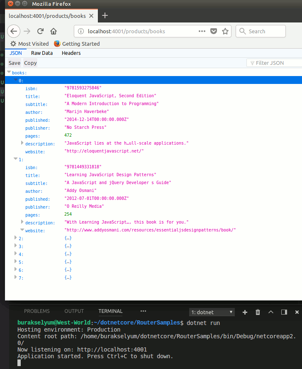
Task: Expand the description field of book 0
Action: [x=22, y=143]
